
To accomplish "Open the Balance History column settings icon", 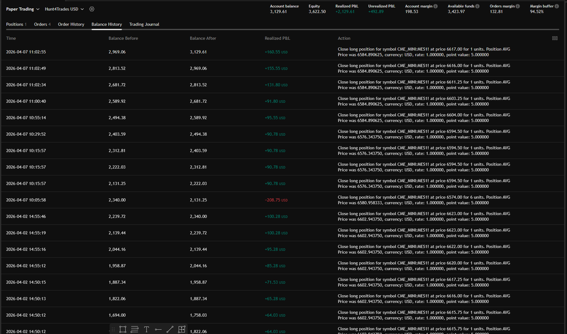I will (555, 38).
